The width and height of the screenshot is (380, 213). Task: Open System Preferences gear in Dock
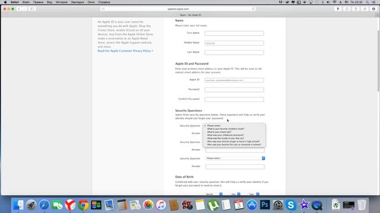(278, 205)
